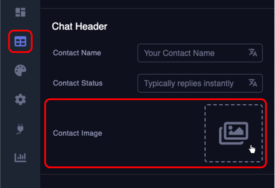Focus the Typically replies instantly input
This screenshot has height=188, width=275.
coord(192,84)
